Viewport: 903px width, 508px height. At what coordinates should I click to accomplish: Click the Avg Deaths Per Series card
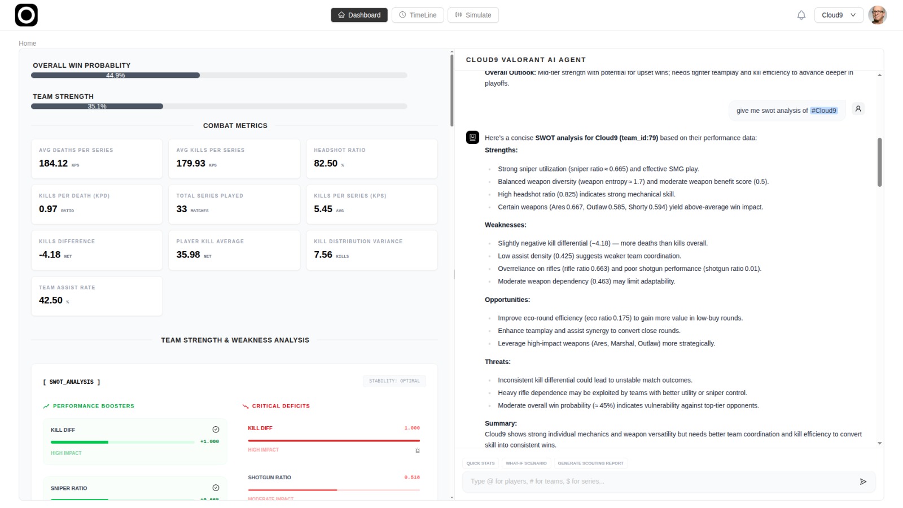[x=97, y=159]
